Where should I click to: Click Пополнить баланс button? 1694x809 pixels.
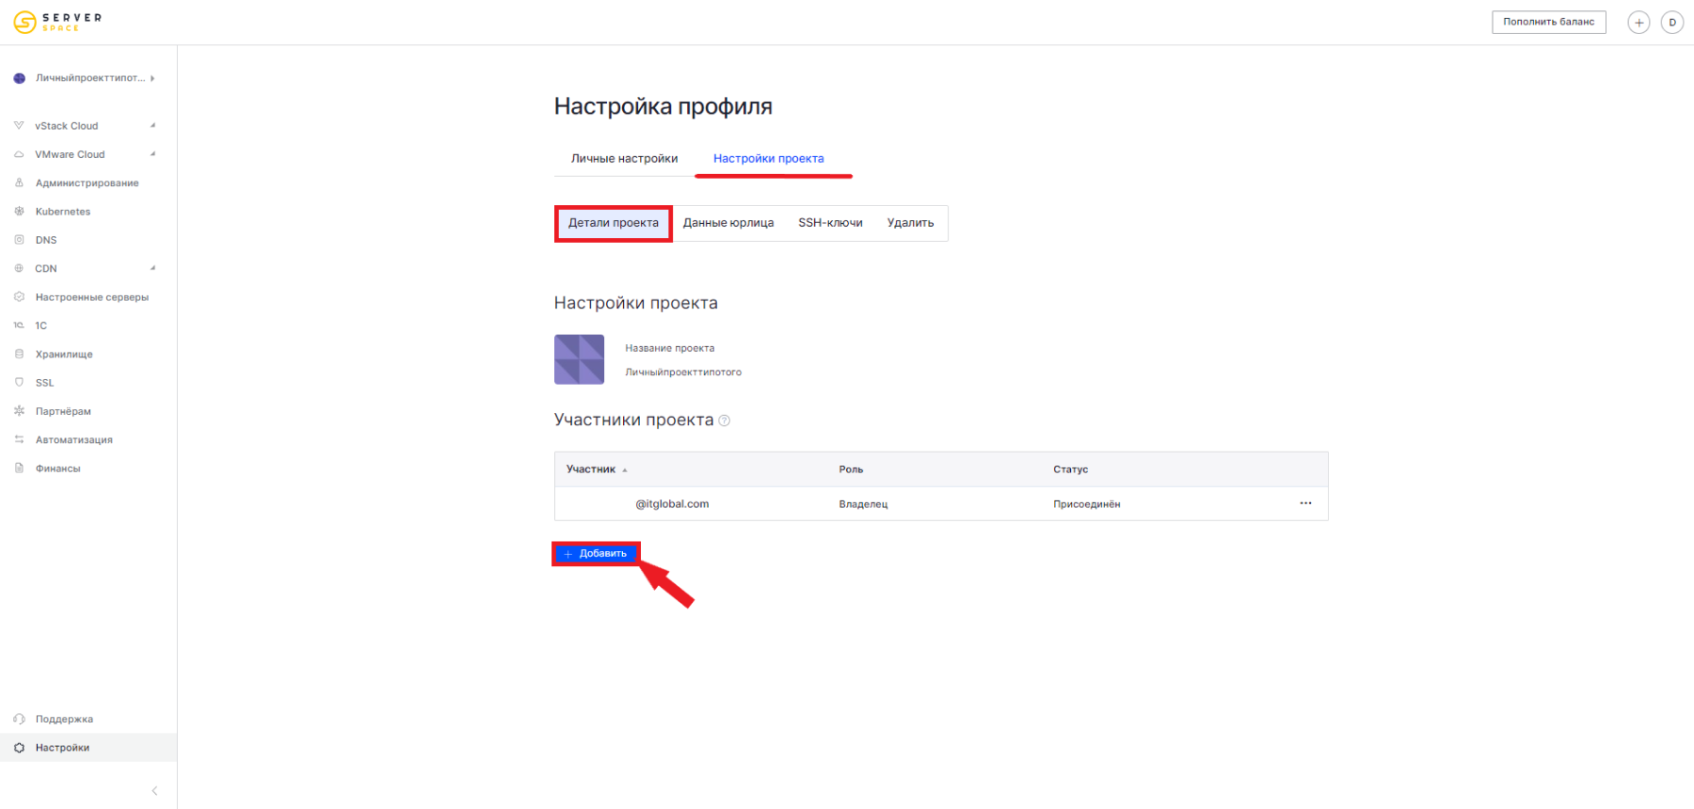click(x=1548, y=22)
